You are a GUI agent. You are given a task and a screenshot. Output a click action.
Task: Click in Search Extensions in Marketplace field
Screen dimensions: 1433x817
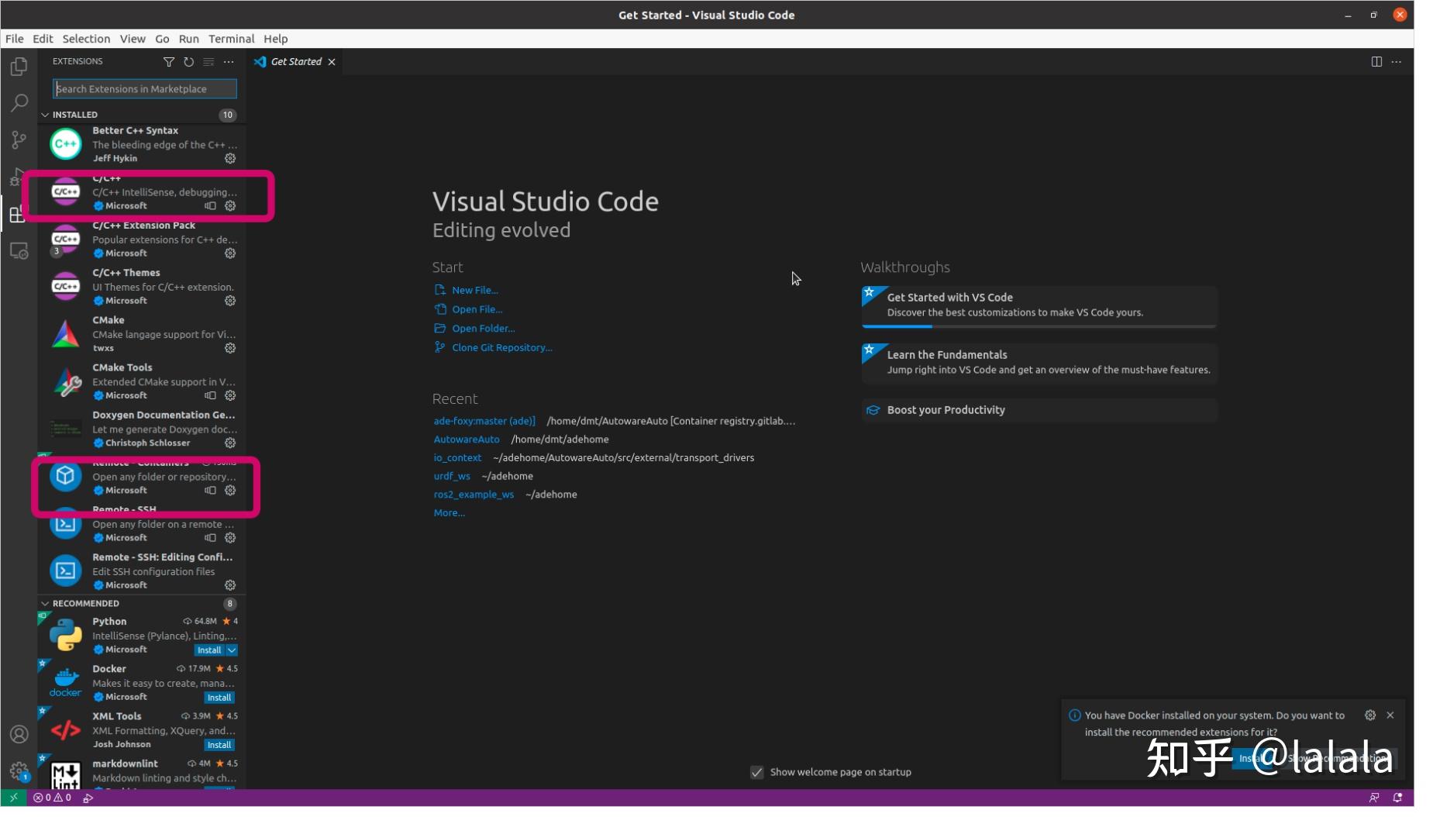click(x=145, y=89)
